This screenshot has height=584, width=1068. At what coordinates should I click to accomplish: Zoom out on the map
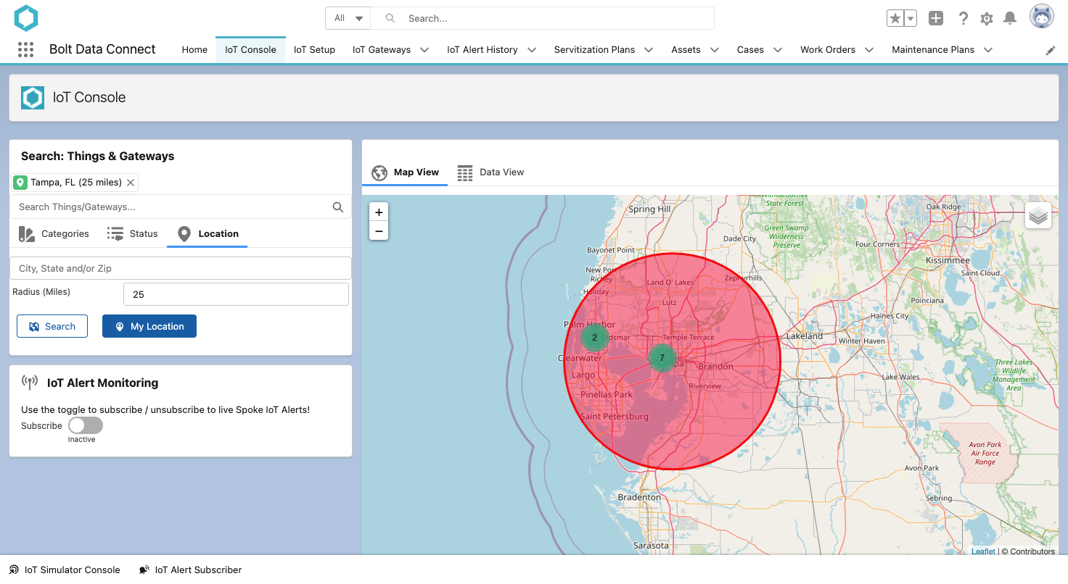[x=379, y=231]
